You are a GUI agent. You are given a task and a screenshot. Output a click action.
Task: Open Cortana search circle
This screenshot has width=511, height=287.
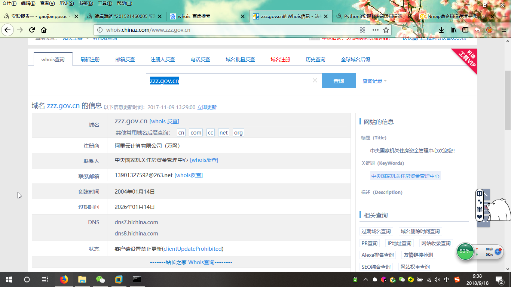(27, 279)
